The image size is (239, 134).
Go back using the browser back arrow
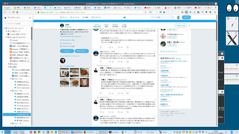5,12
